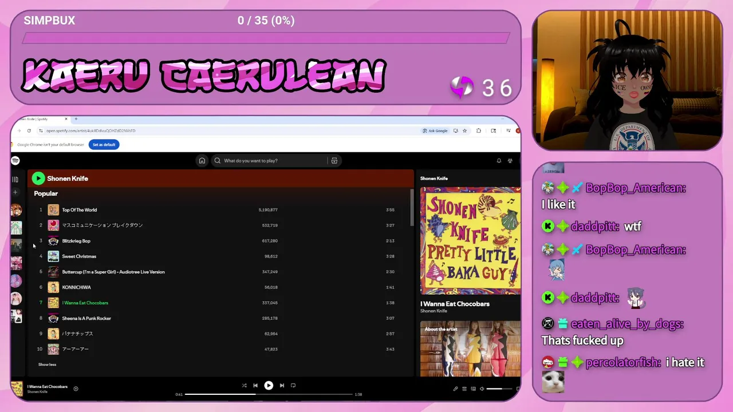Click Ask Google button in address bar
This screenshot has width=733, height=412.
435,130
